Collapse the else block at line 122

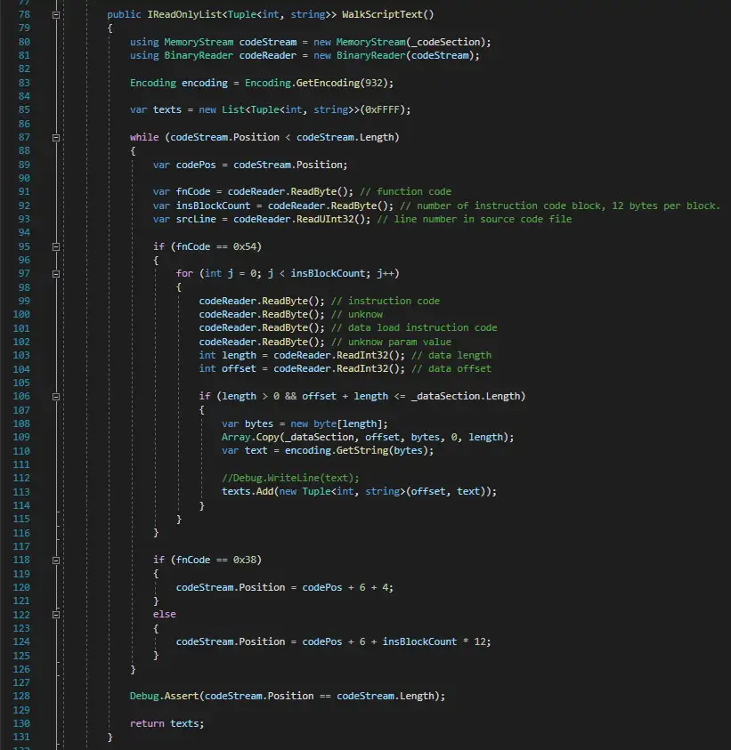56,615
